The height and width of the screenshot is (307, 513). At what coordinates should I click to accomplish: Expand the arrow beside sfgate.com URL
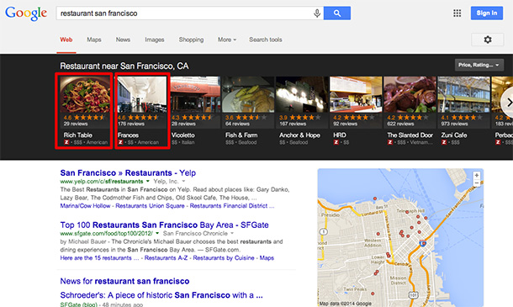coord(157,233)
